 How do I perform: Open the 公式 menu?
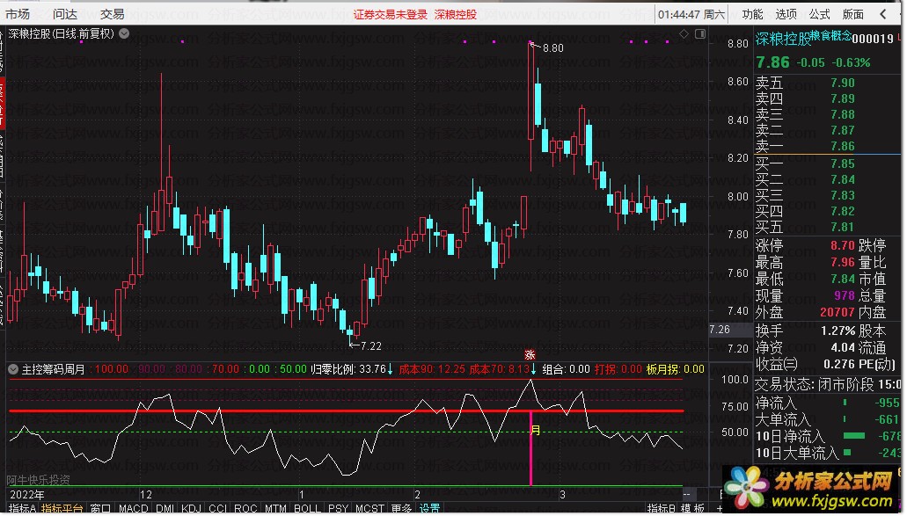(820, 14)
